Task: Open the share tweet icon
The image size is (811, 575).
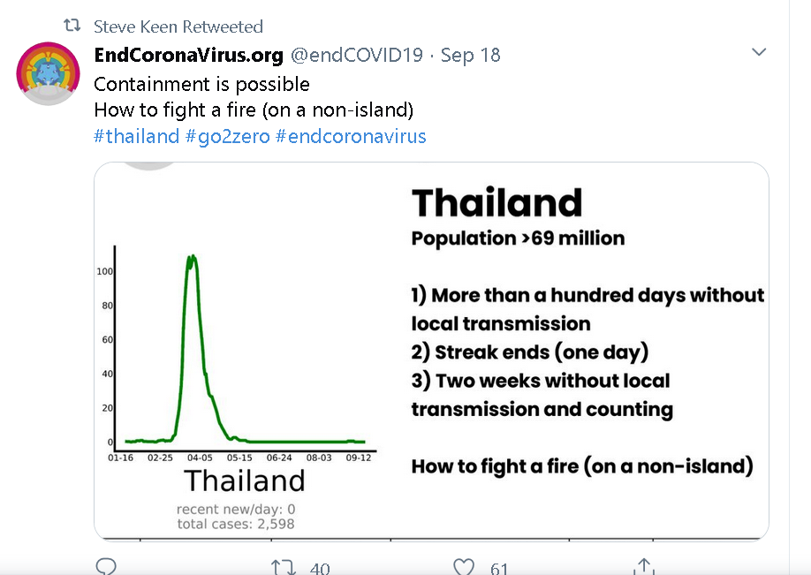Action: 643,567
